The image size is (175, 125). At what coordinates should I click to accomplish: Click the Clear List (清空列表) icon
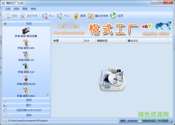point(23,16)
